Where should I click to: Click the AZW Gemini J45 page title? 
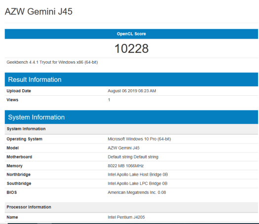(x=38, y=11)
